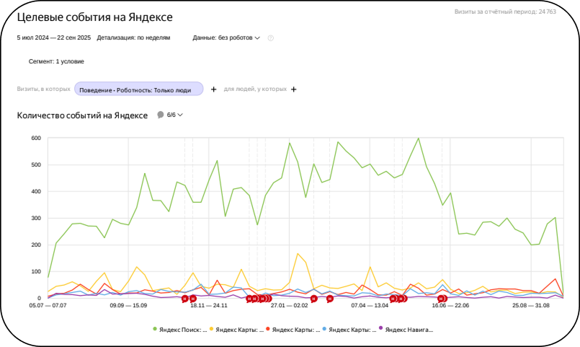Open the help question mark icon
Screen dimensions: 580x347
271,38
